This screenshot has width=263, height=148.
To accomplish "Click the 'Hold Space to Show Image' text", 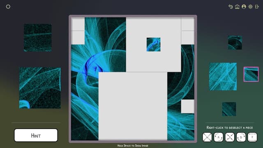I will [x=133, y=146].
